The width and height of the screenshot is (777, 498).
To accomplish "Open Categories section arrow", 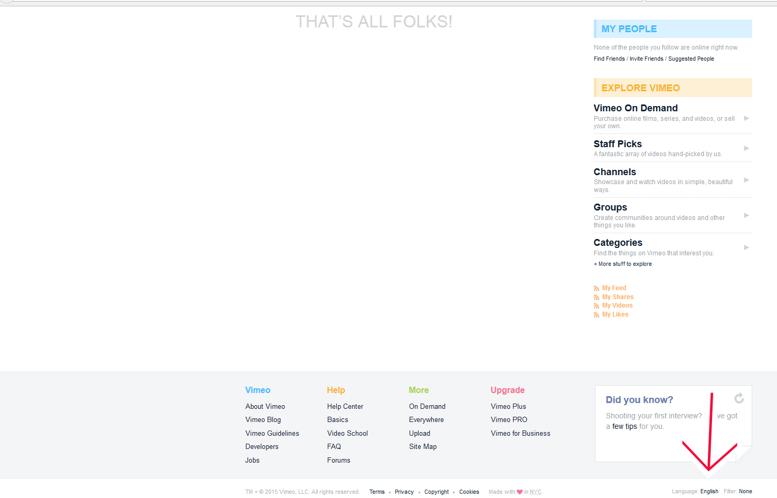I will pyautogui.click(x=746, y=247).
